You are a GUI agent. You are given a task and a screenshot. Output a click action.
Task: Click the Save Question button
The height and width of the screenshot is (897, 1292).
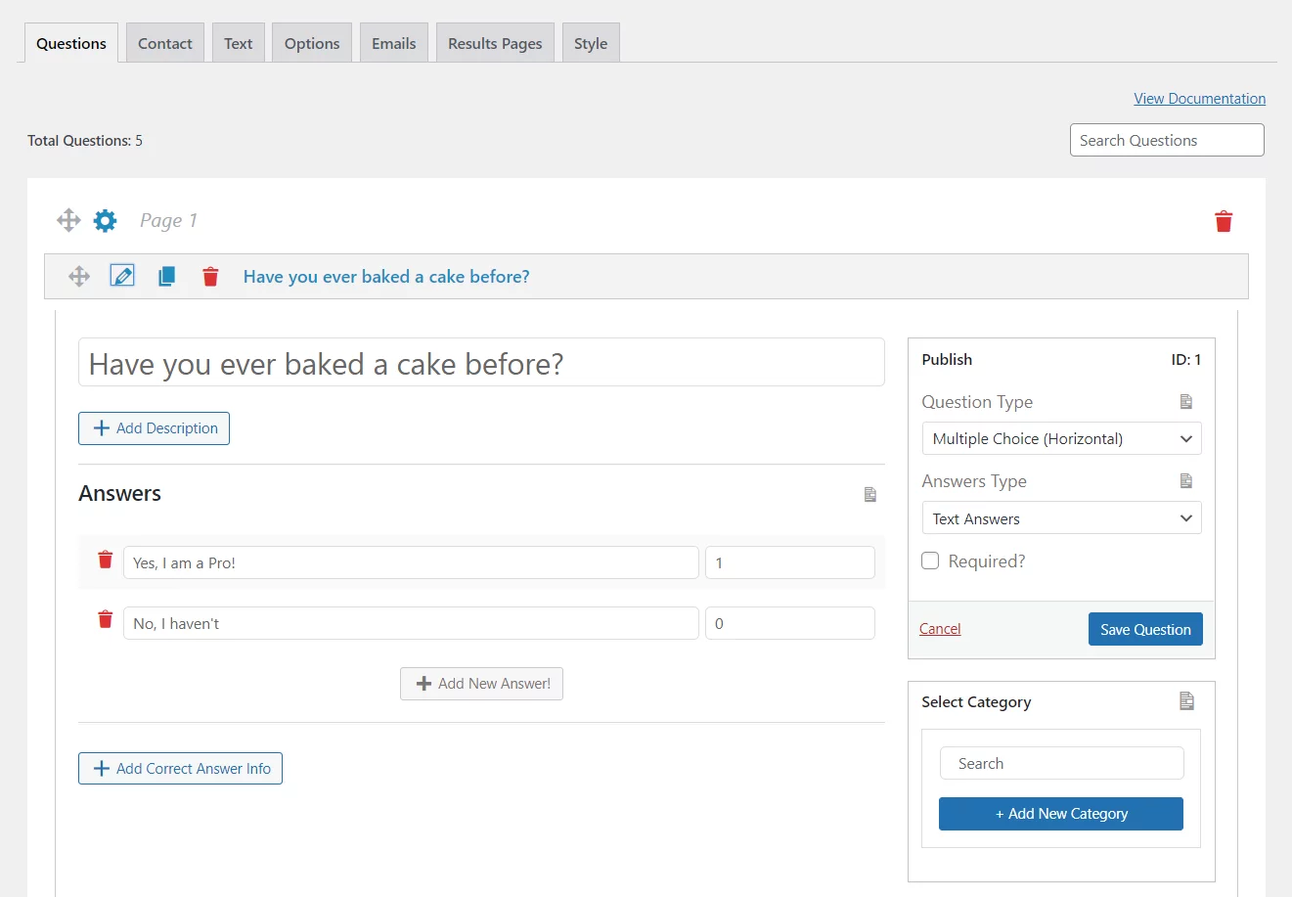tap(1145, 629)
